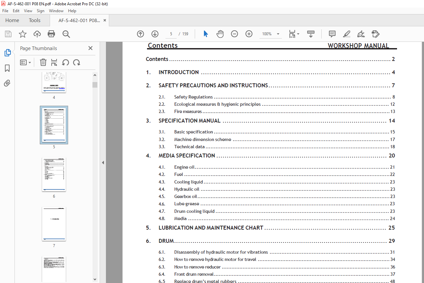Open the Fire measures contents entry
This screenshot has width=424, height=283.
[277, 111]
